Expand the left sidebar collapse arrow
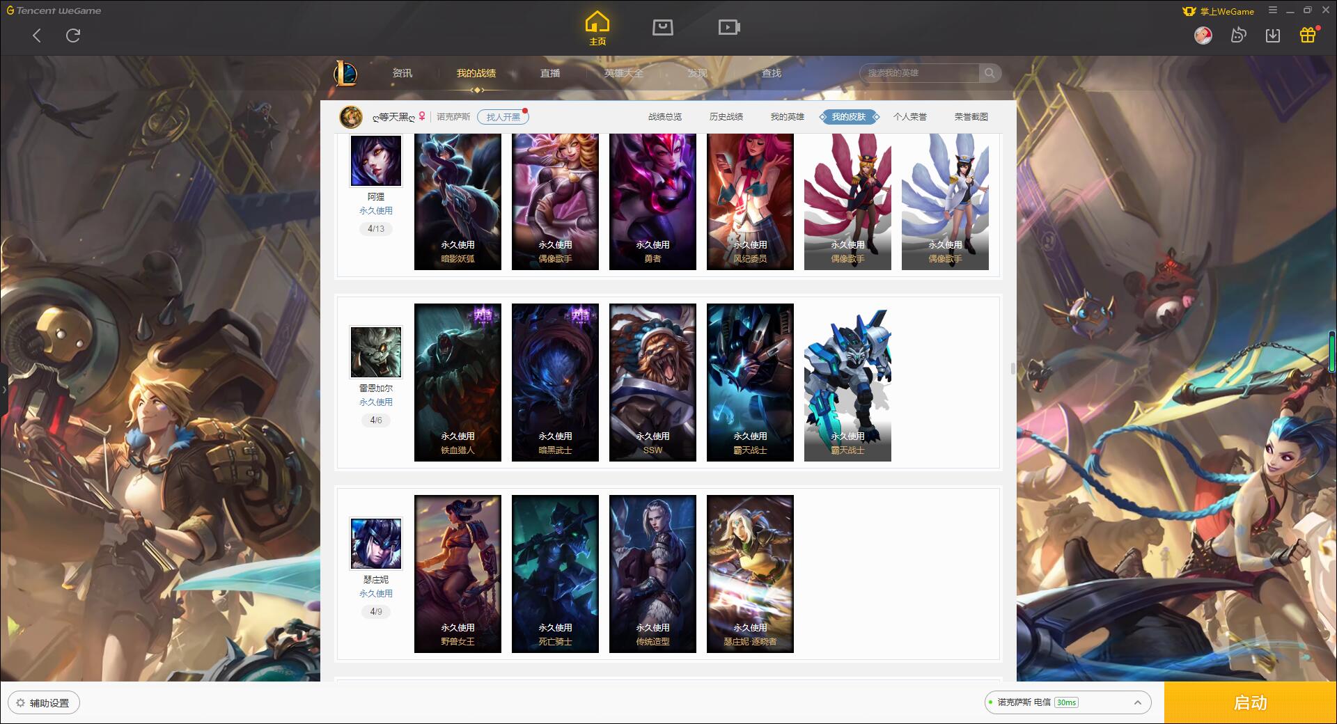This screenshot has height=724, width=1337. click(3, 390)
